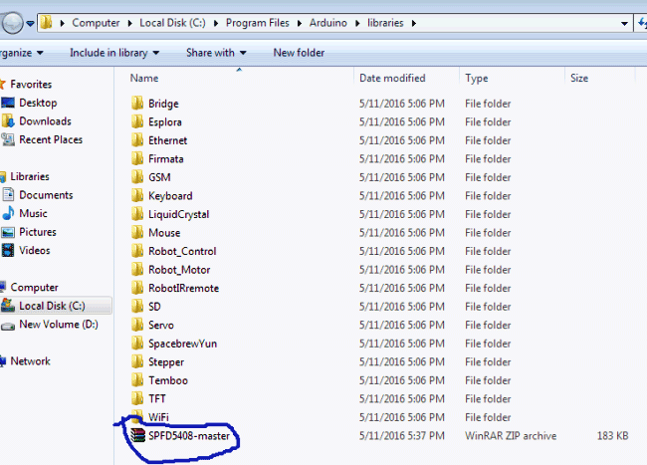The width and height of the screenshot is (647, 465).
Task: Click the Pictures library icon
Action: click(8, 232)
